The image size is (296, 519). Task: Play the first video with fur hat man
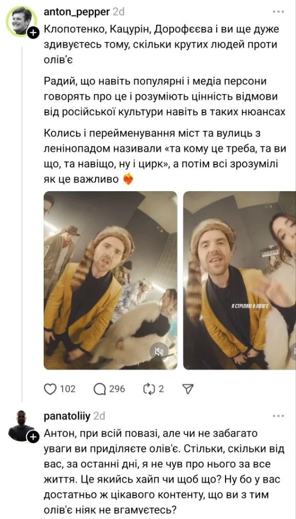(x=110, y=280)
